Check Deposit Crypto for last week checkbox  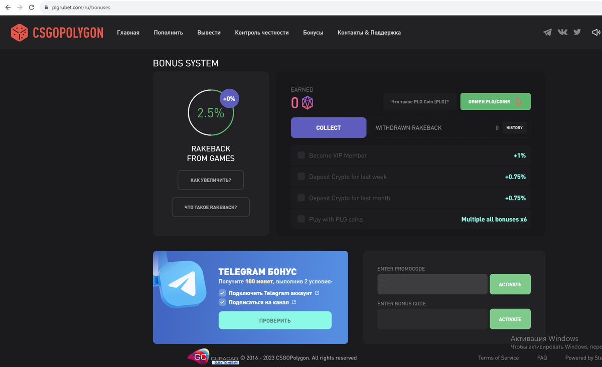point(301,176)
